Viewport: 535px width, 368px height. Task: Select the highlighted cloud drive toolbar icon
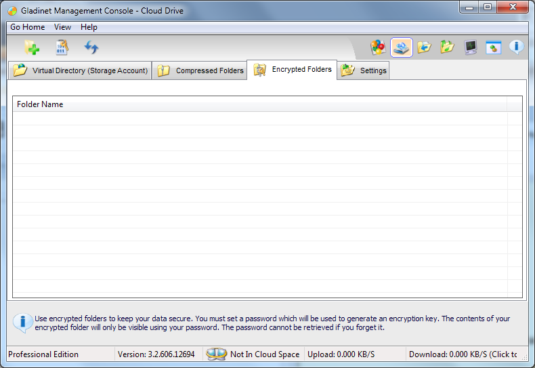tap(401, 47)
